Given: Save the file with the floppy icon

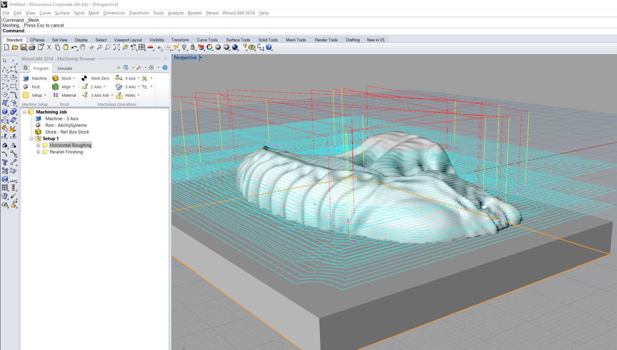Looking at the screenshot, I should coord(23,47).
